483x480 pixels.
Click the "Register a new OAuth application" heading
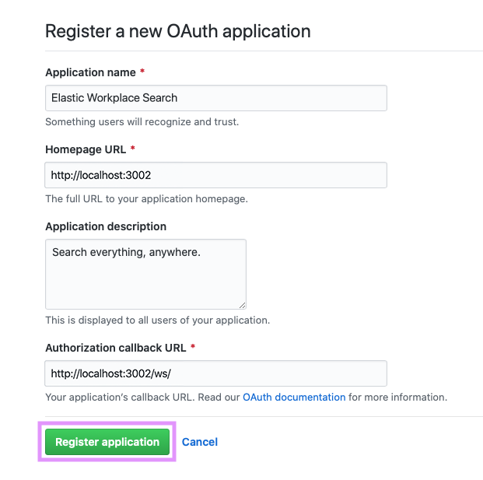point(178,32)
